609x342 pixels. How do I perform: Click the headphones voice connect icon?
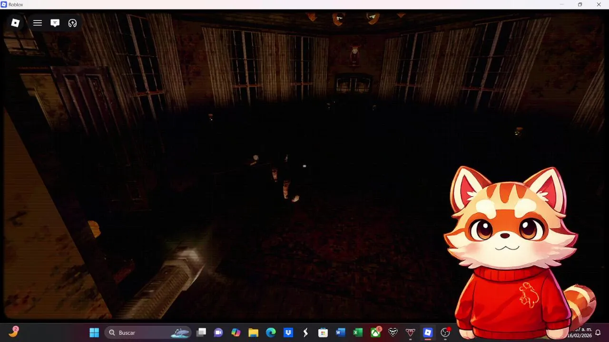pos(72,23)
